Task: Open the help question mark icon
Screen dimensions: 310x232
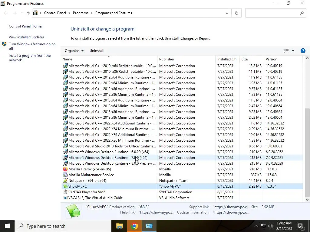Action: [303, 51]
